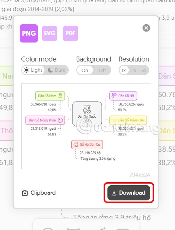Screen dimensions: 175x230
Task: Select 2x resolution
Action: [x=134, y=71]
